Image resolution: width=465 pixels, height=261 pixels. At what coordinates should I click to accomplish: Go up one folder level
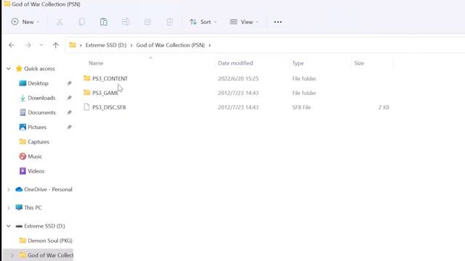[55, 45]
